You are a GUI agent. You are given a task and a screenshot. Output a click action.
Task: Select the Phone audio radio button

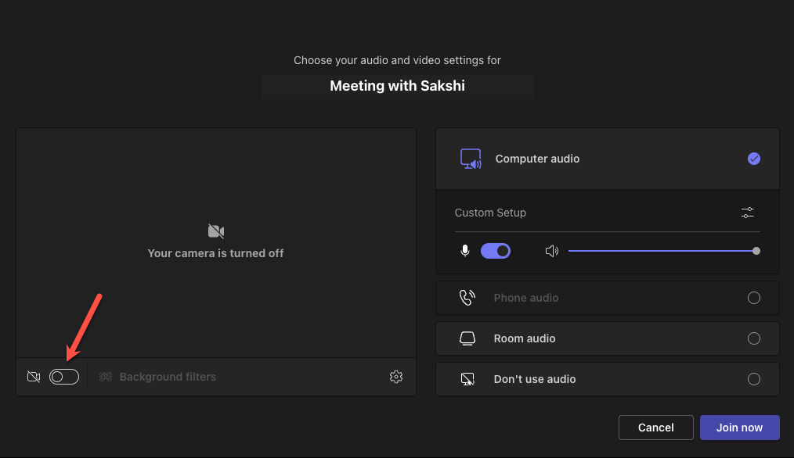753,297
